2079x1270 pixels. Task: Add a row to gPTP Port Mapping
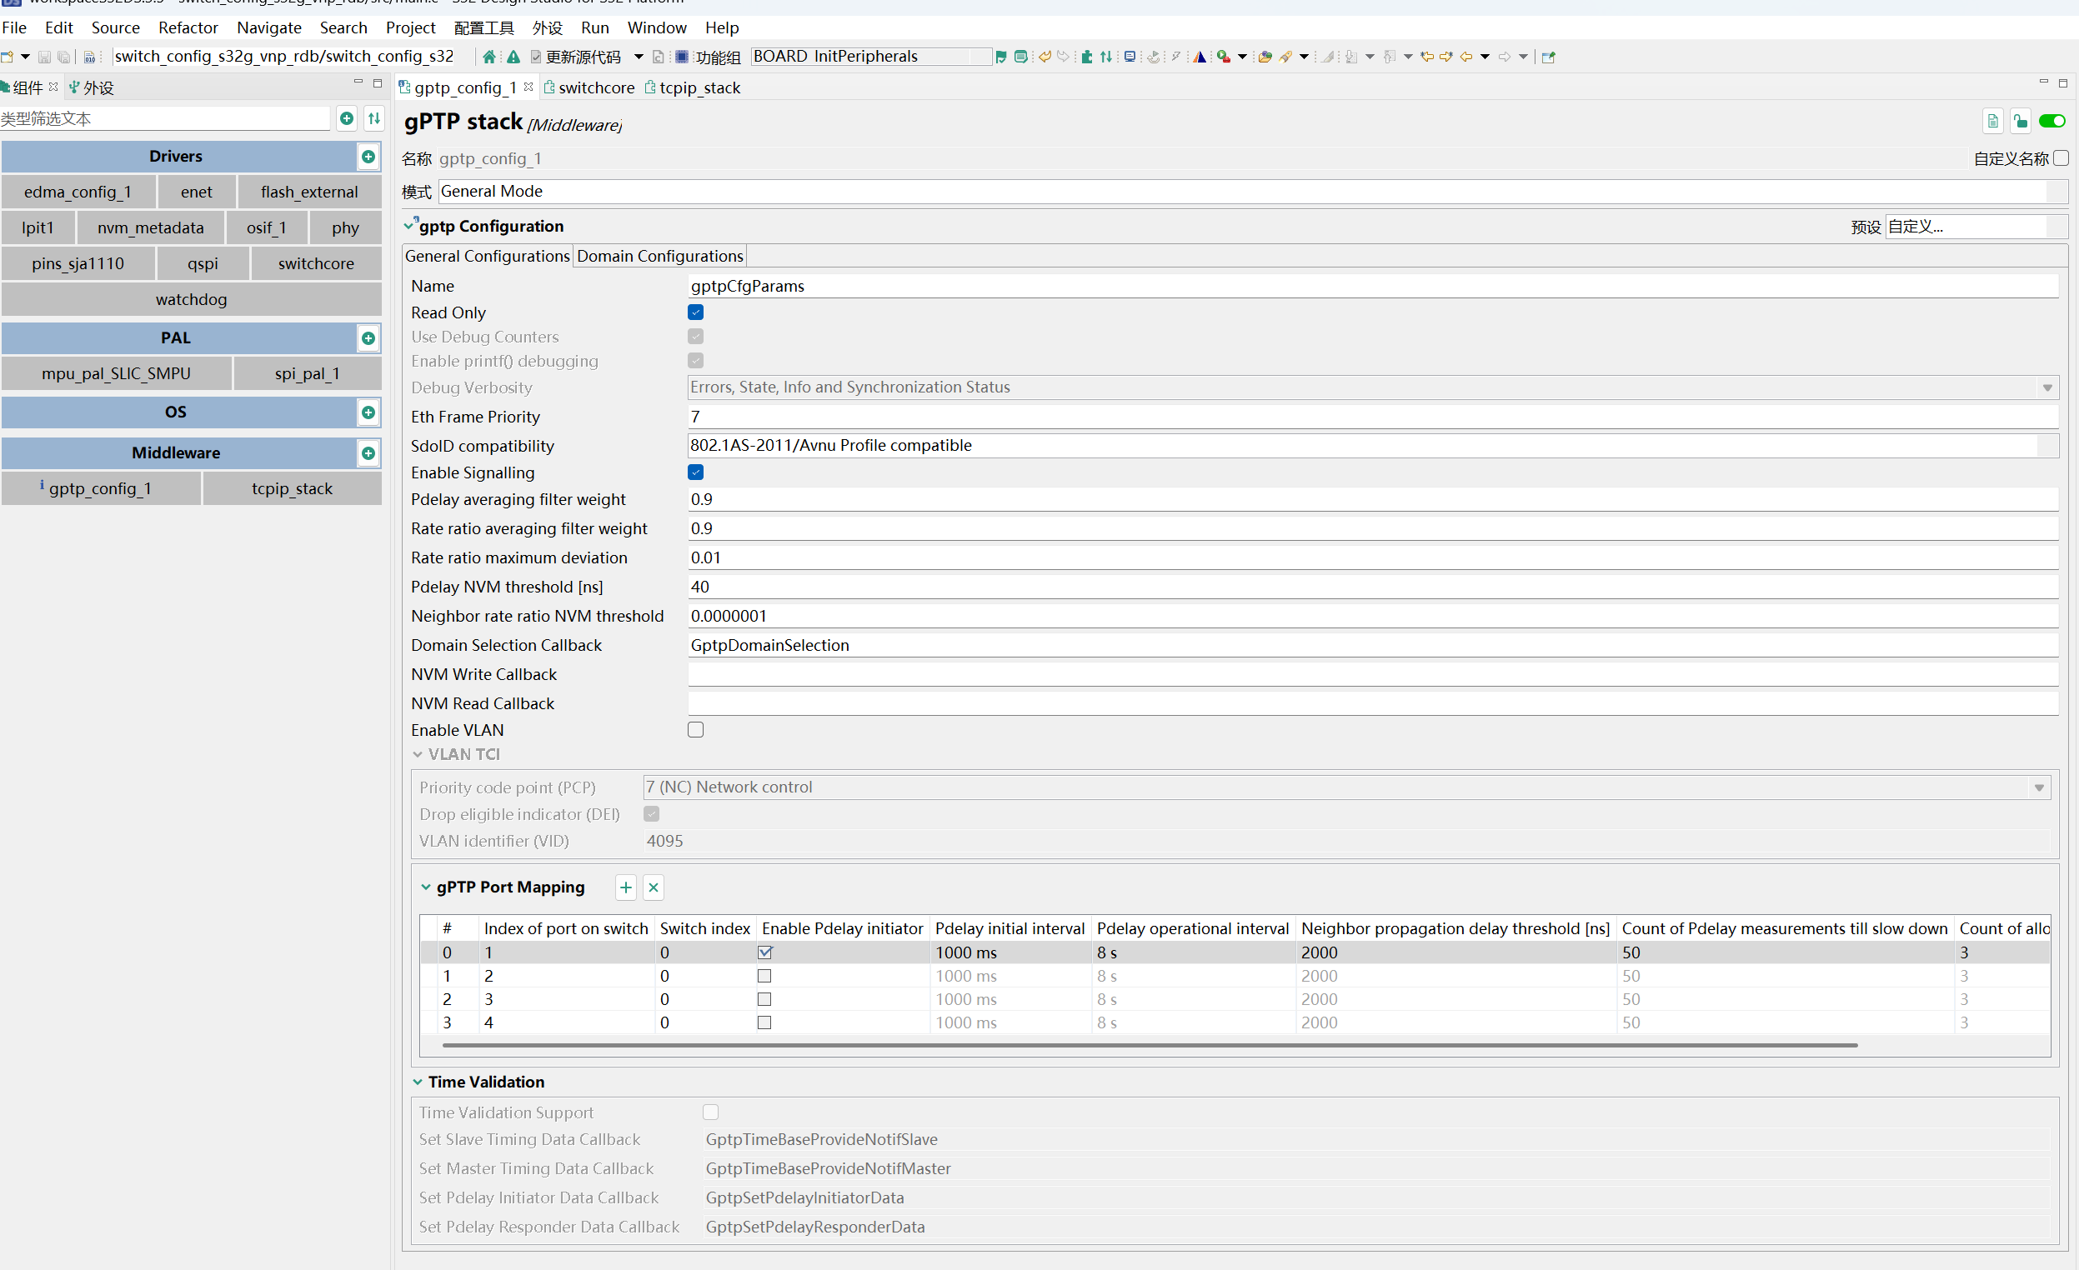pos(625,887)
